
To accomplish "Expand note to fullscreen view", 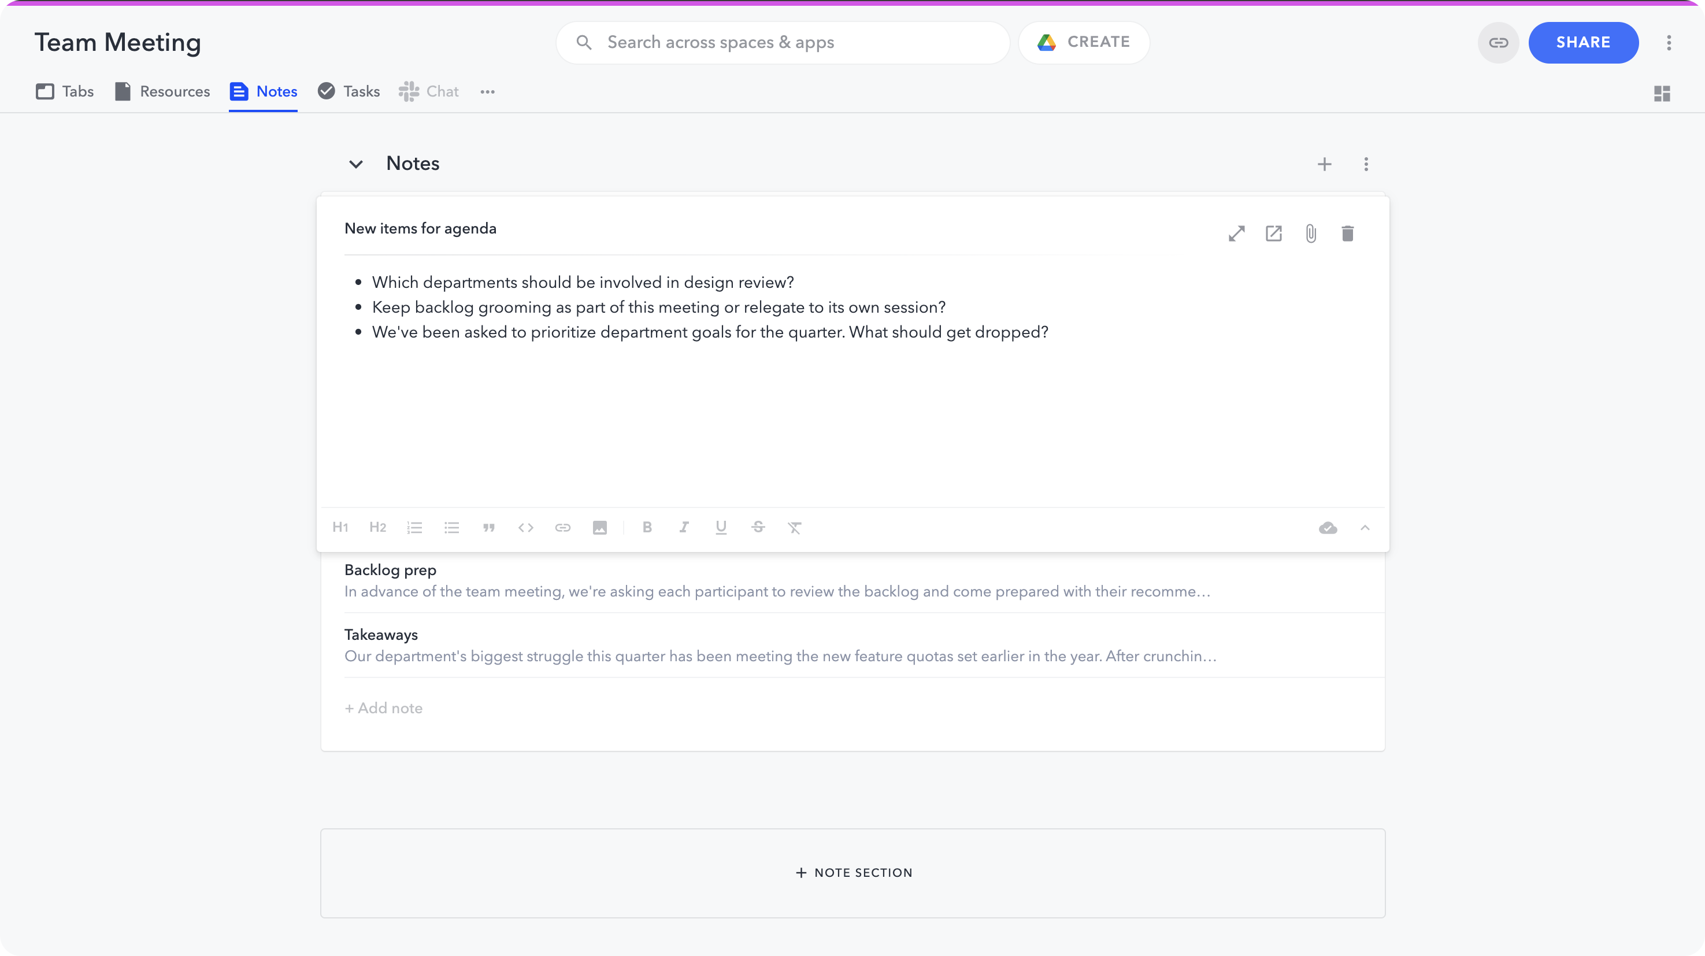I will 1236,234.
